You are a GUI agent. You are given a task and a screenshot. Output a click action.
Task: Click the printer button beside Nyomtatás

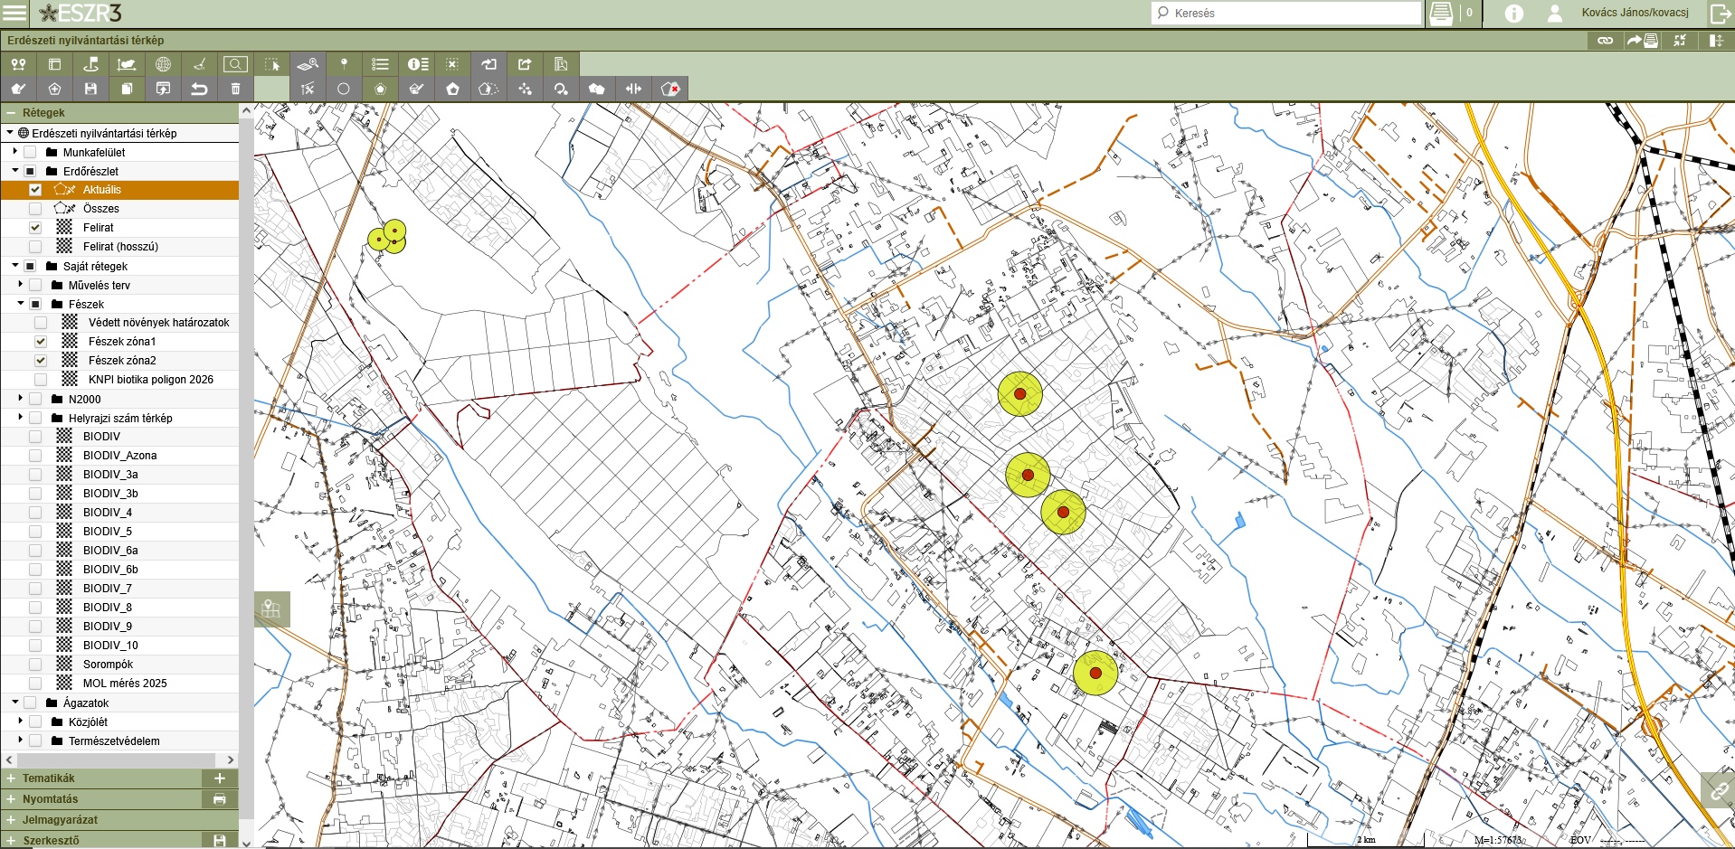219,799
